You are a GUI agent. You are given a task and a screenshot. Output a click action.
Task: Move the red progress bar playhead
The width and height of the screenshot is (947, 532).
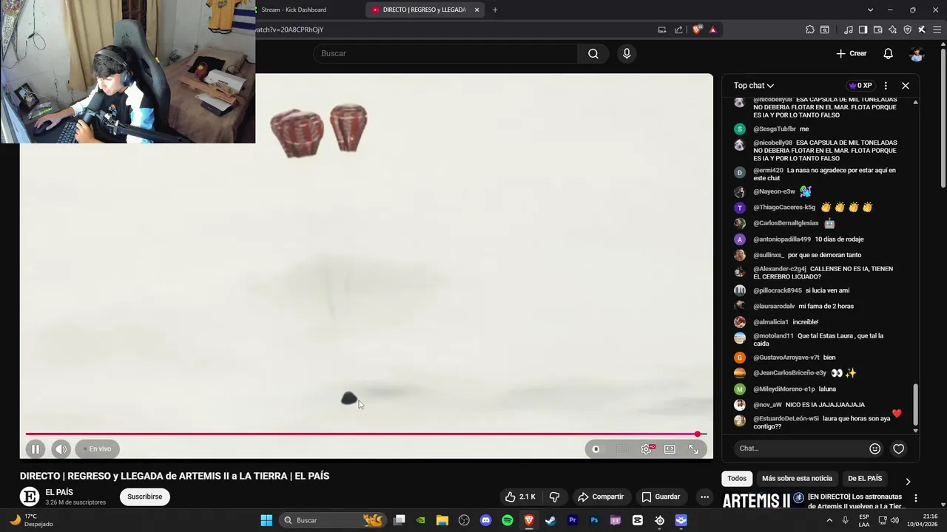coord(698,434)
